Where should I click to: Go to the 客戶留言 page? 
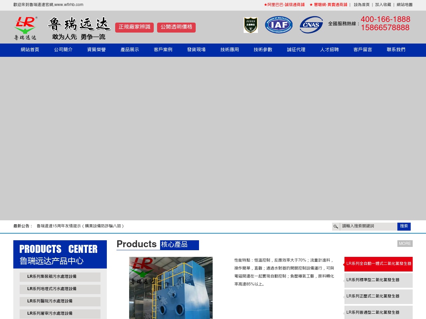(x=363, y=50)
